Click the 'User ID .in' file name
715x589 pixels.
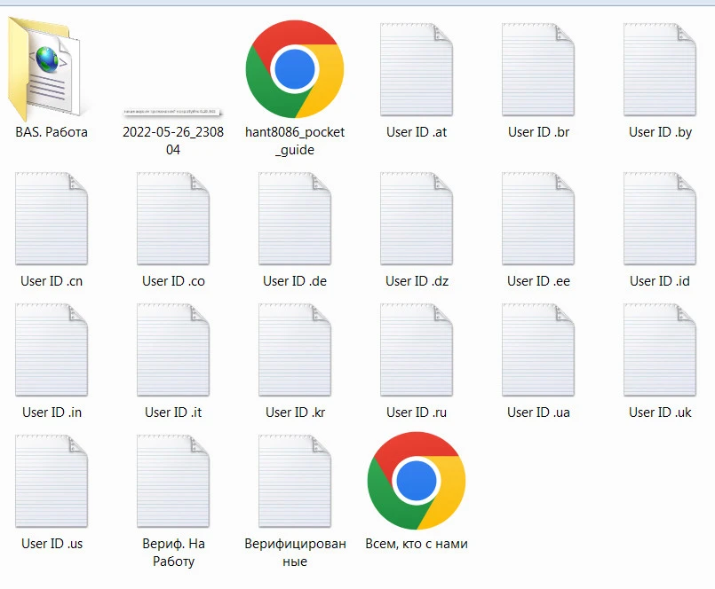coord(52,412)
